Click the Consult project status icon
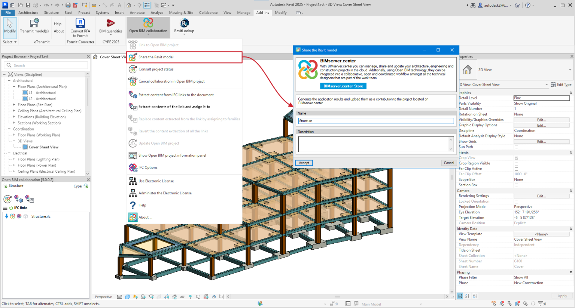 [x=133, y=69]
